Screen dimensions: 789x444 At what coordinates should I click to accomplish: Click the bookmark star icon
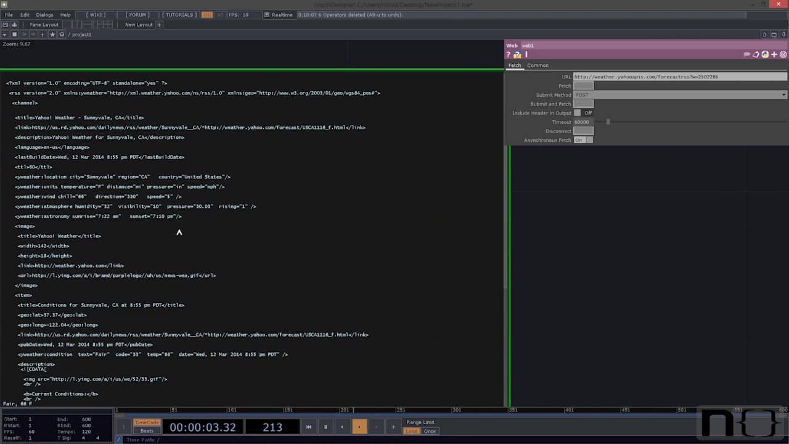[x=52, y=35]
